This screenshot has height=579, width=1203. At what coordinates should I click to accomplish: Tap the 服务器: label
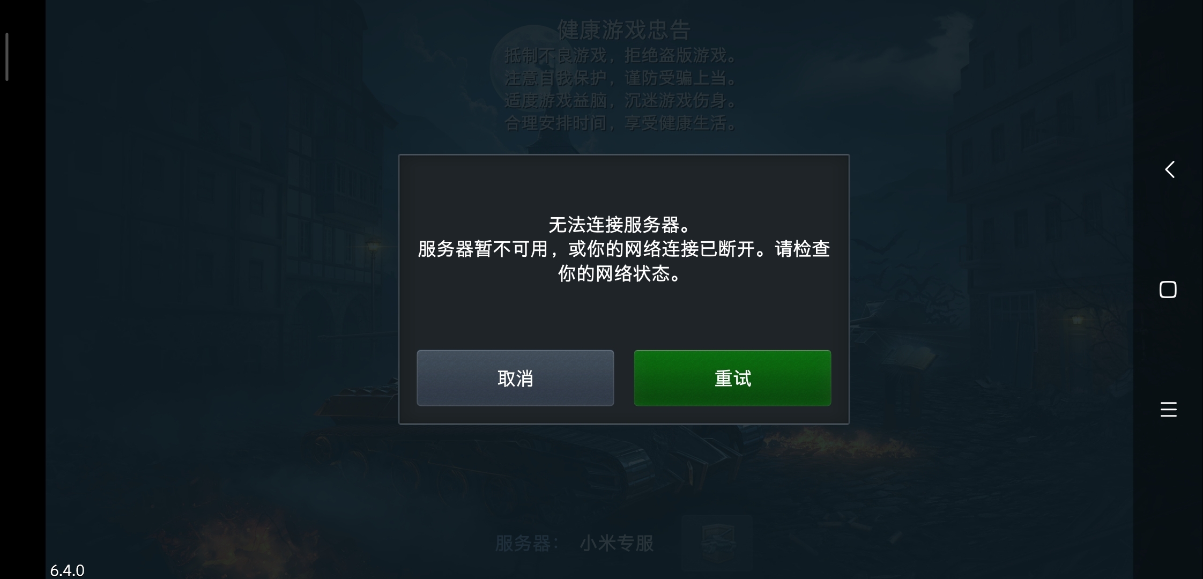click(x=527, y=543)
